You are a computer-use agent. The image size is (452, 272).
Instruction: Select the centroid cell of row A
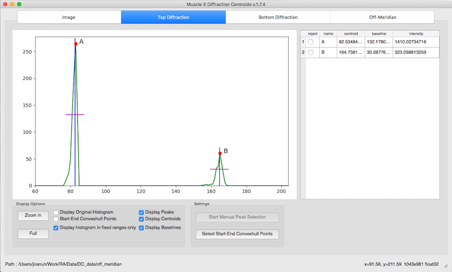[x=351, y=42]
